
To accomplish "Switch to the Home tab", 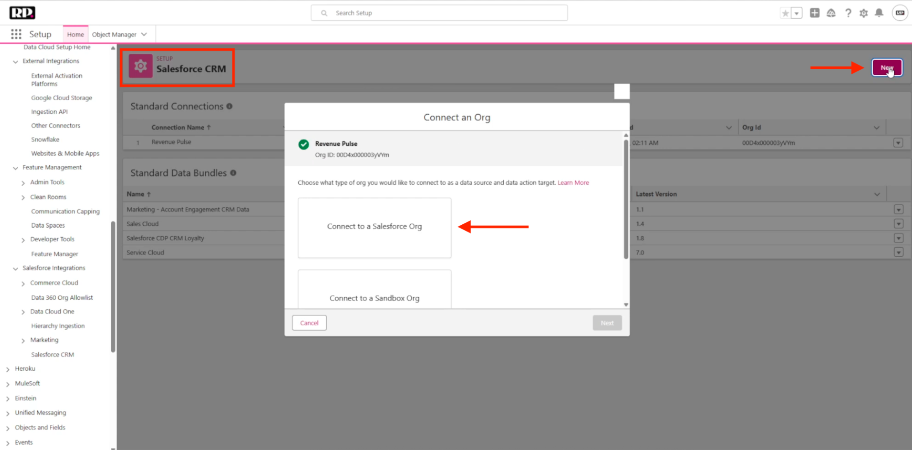I will [x=75, y=35].
